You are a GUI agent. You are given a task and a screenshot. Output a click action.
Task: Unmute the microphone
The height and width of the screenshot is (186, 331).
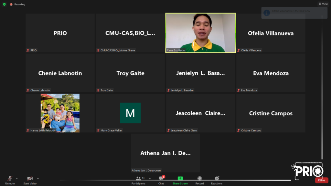point(10,179)
